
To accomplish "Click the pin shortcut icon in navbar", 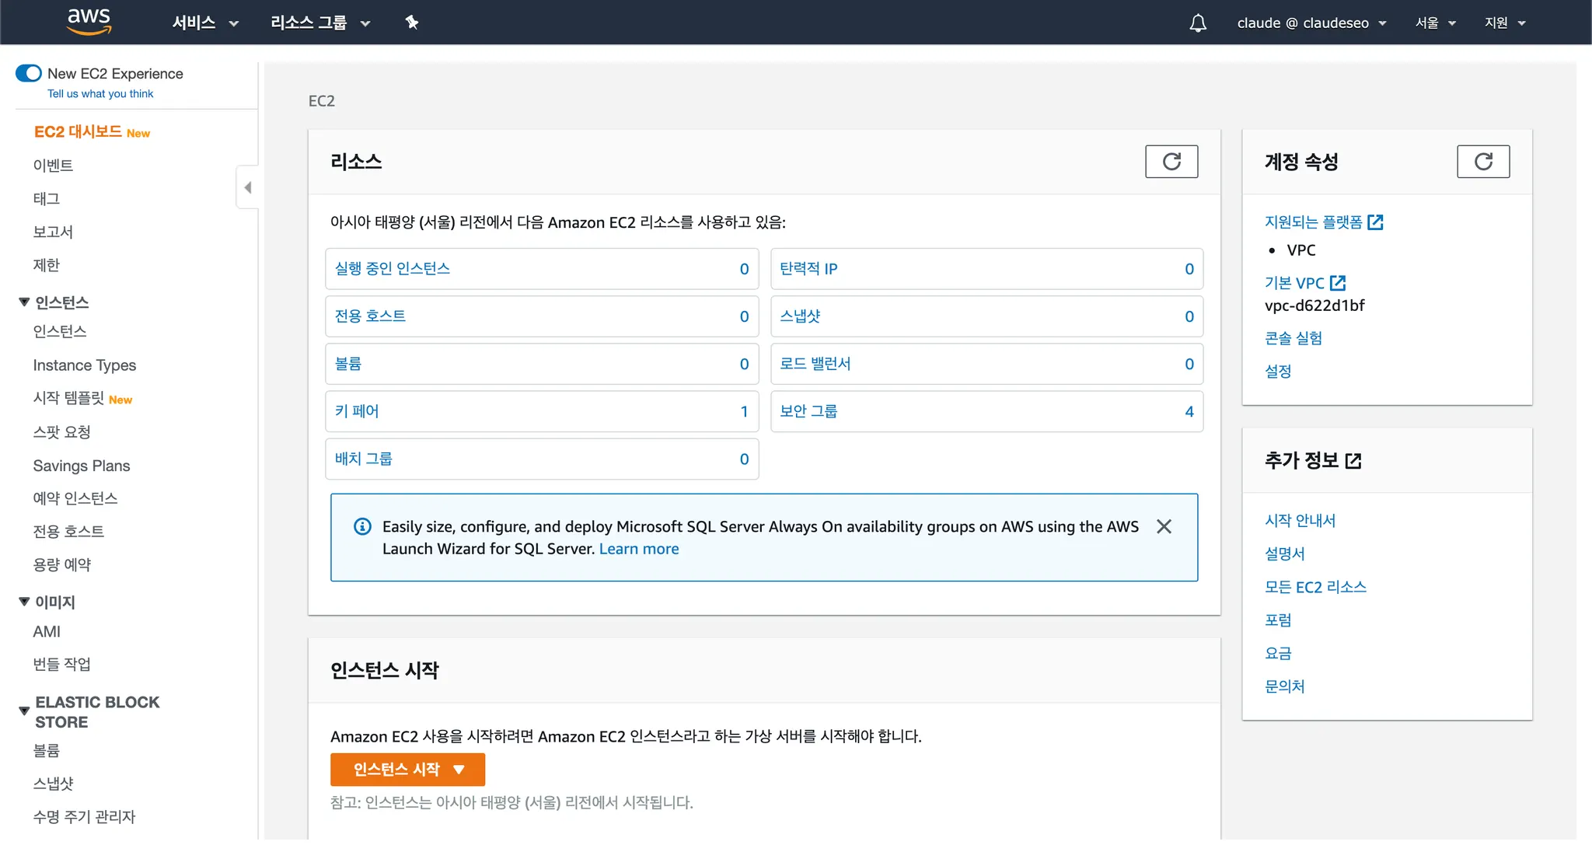I will pyautogui.click(x=412, y=23).
